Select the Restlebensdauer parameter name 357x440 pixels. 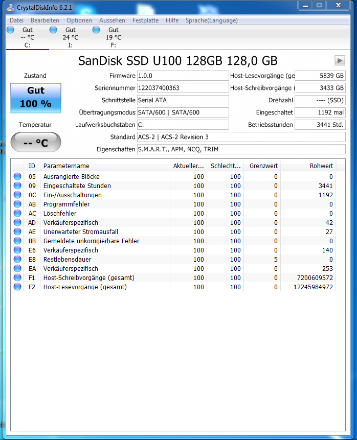pyautogui.click(x=67, y=259)
